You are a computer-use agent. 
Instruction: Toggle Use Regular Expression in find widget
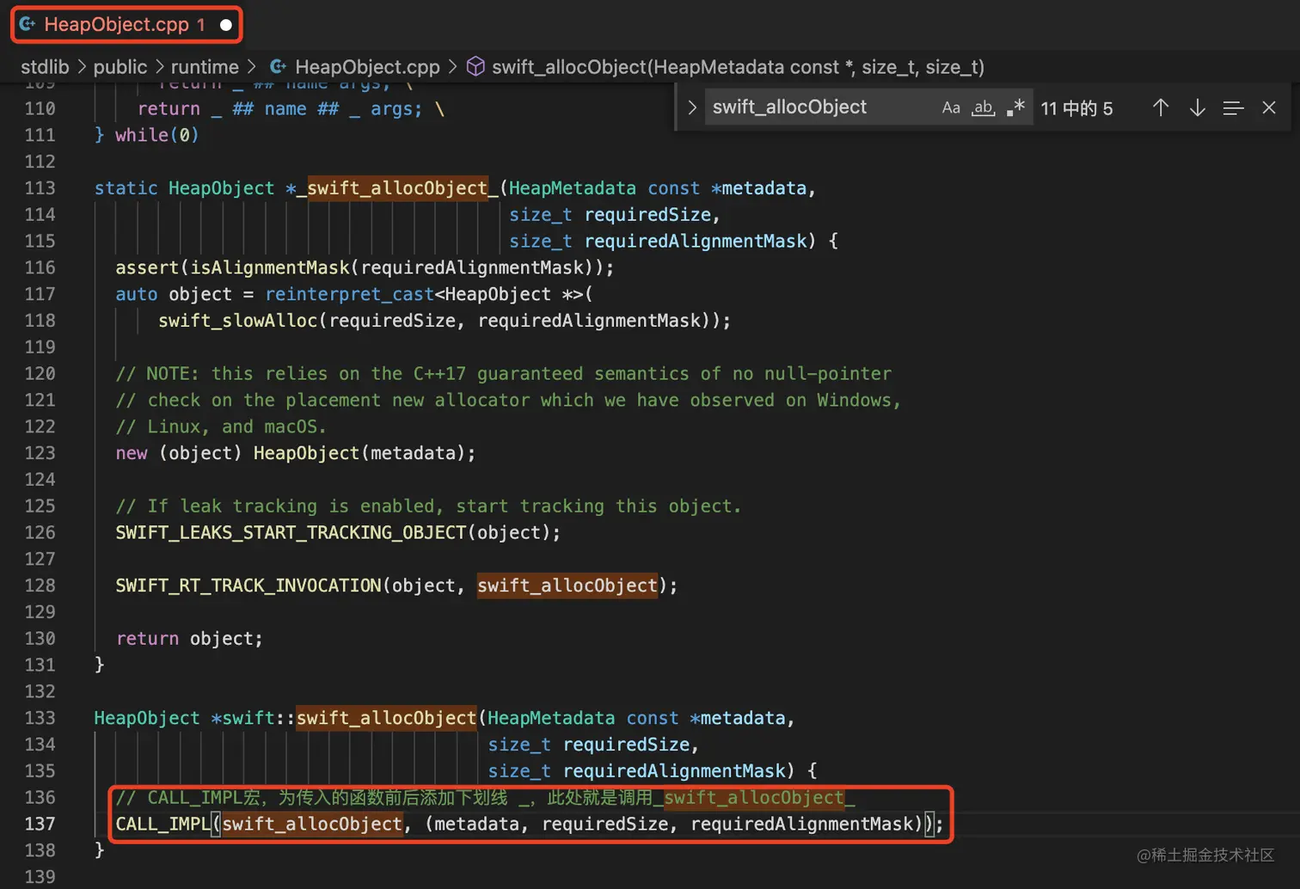(x=1015, y=107)
